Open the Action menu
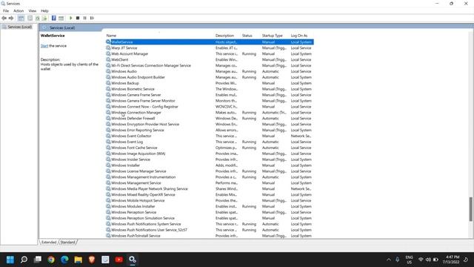 (x=19, y=11)
